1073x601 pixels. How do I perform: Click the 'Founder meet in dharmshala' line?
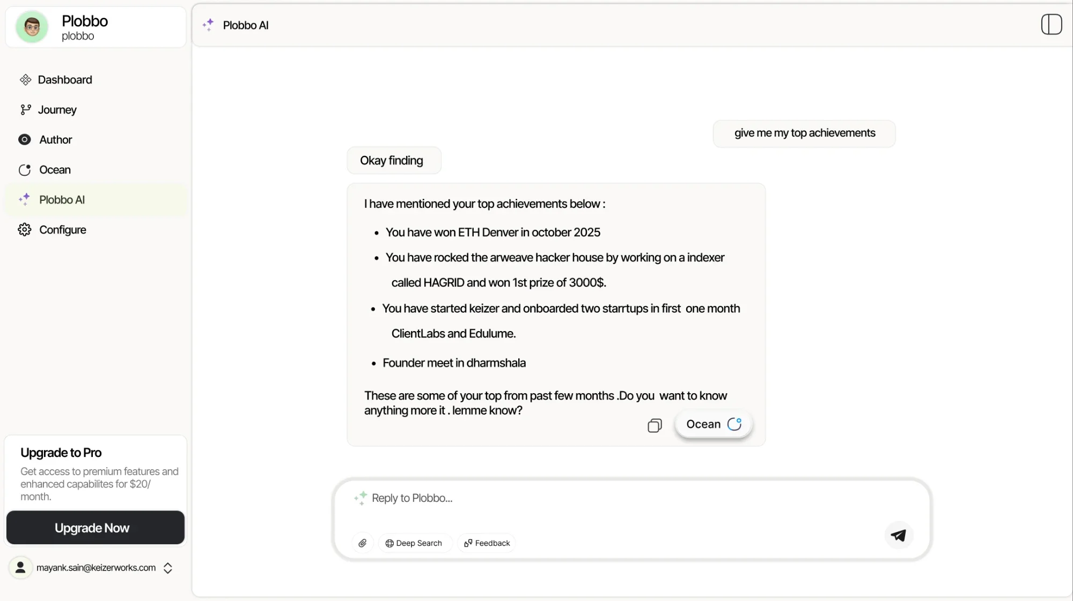pos(454,363)
